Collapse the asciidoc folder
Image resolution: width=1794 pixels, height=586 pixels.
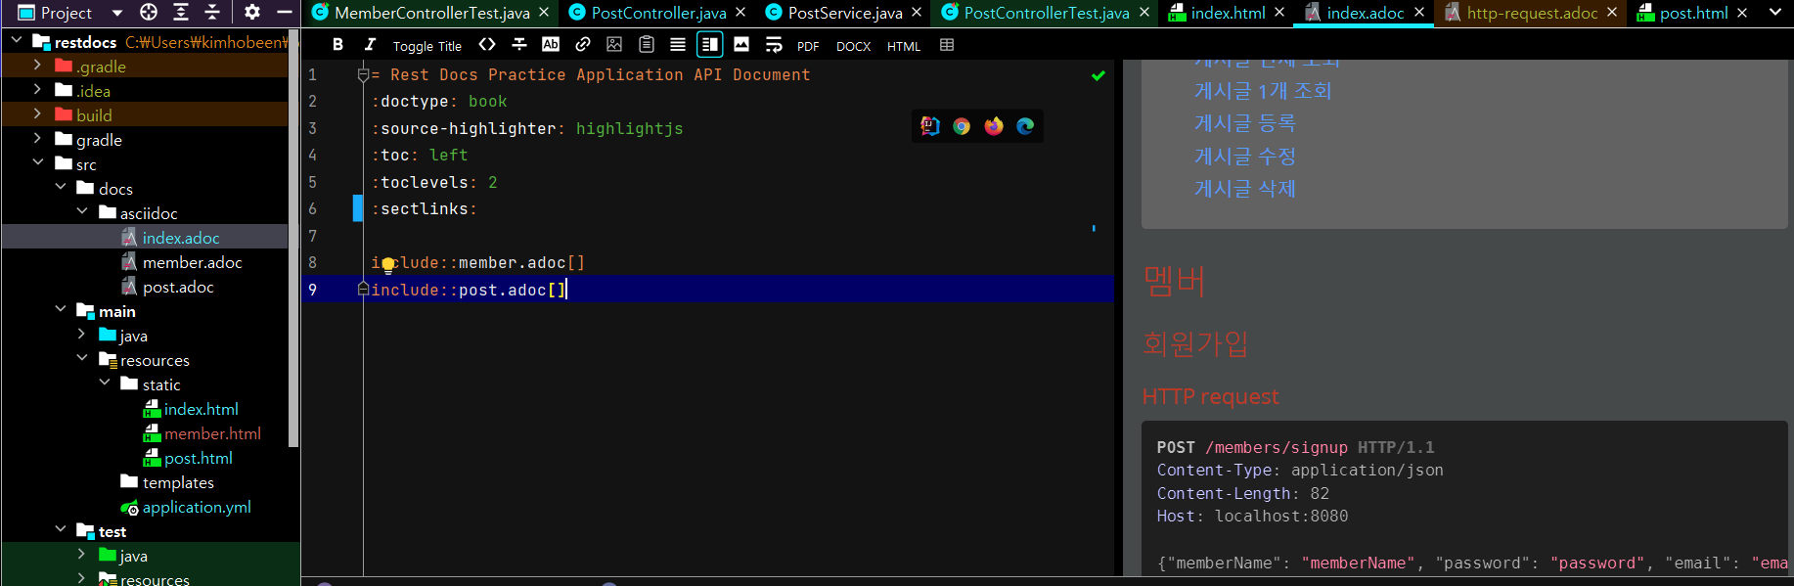(82, 212)
